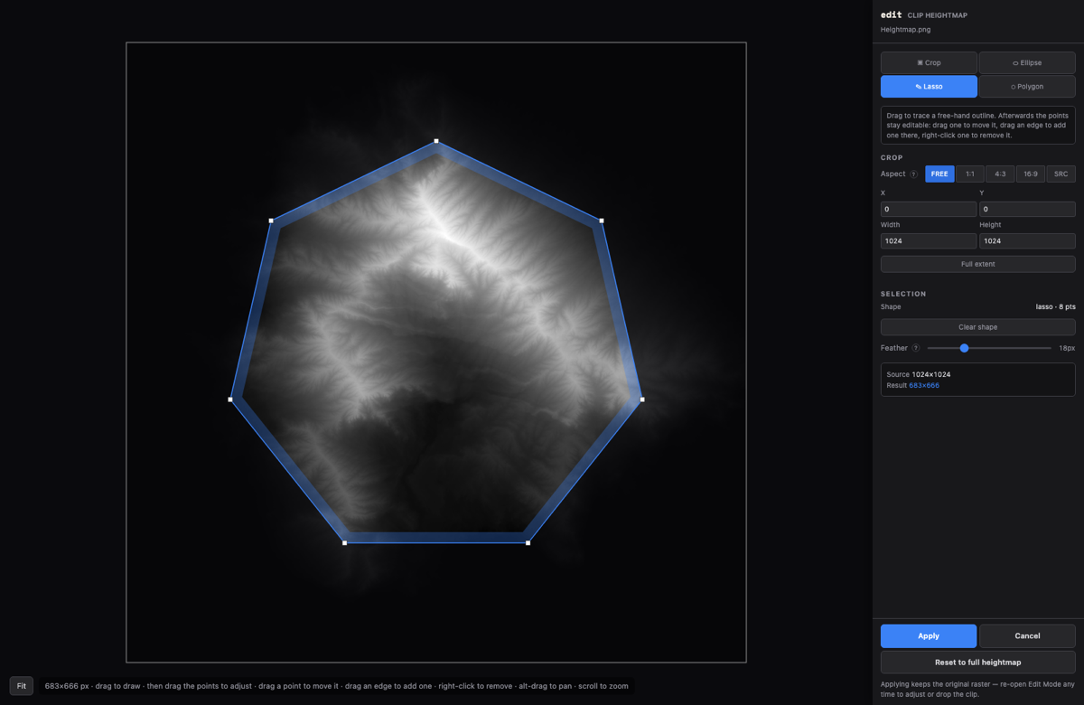Click the Source 1024×1024 text
The image size is (1084, 705).
919,374
